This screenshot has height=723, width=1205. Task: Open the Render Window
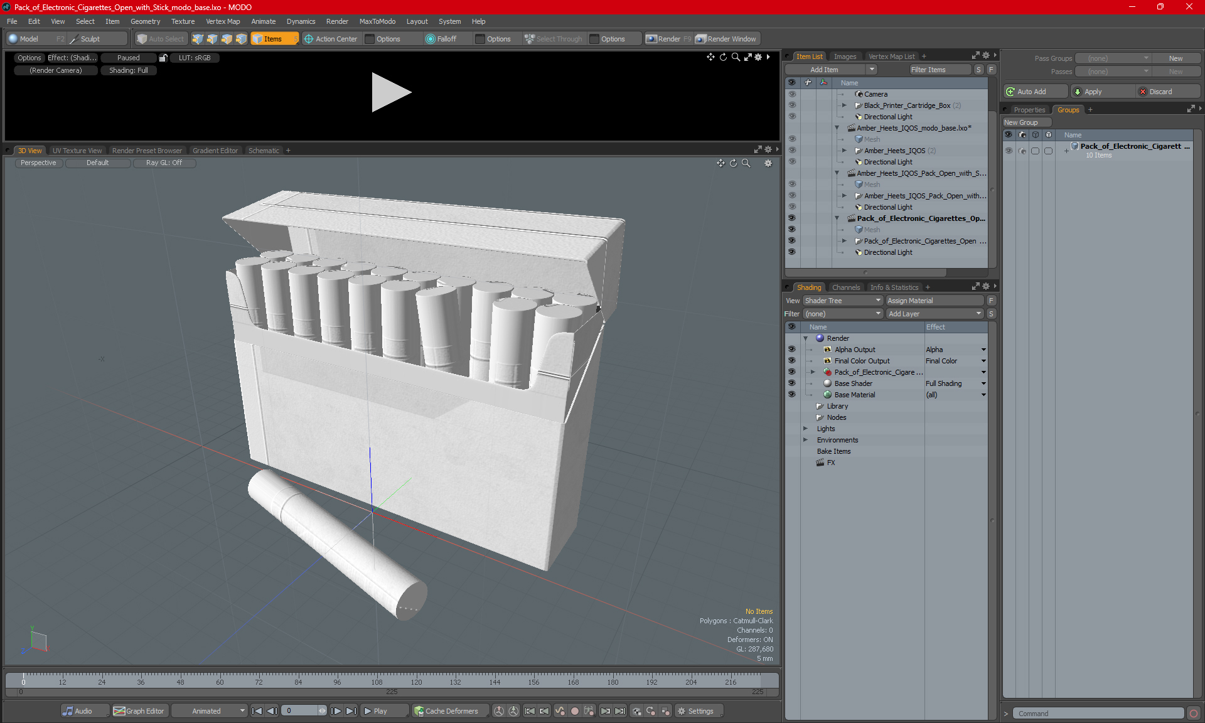(726, 39)
